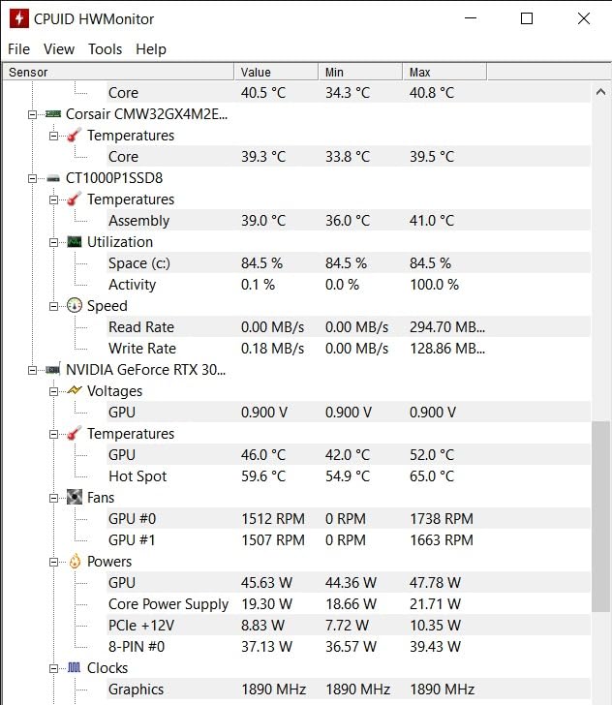Screen dimensions: 612x705
Task: Click the NVIDIA GeForce graphics card icon
Action: [x=53, y=370]
